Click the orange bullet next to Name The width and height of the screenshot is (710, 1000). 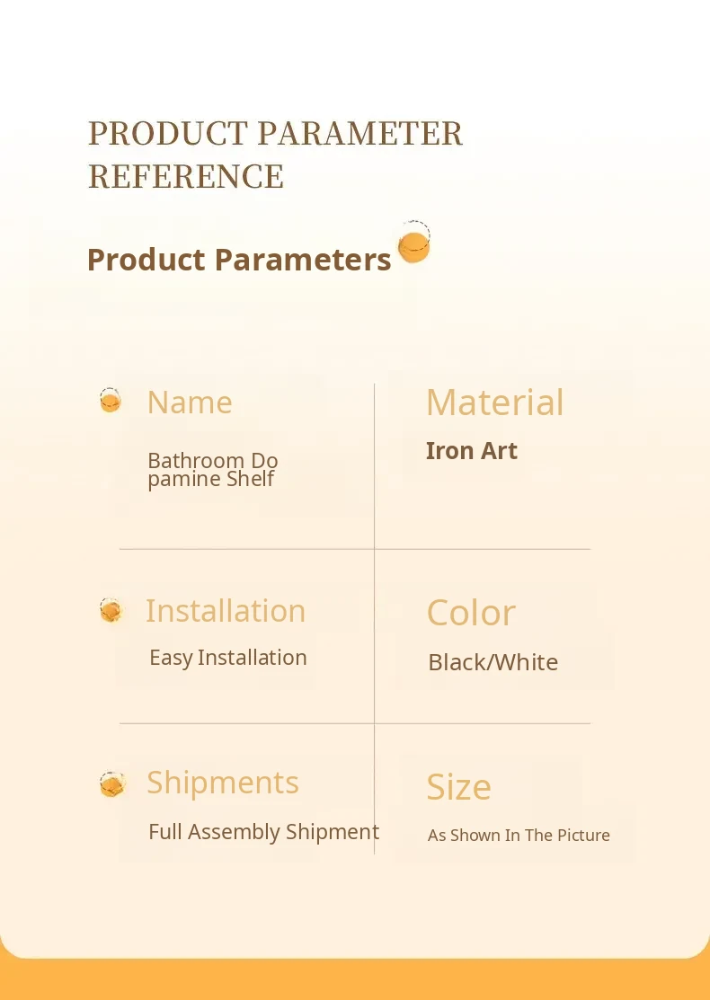click(111, 401)
